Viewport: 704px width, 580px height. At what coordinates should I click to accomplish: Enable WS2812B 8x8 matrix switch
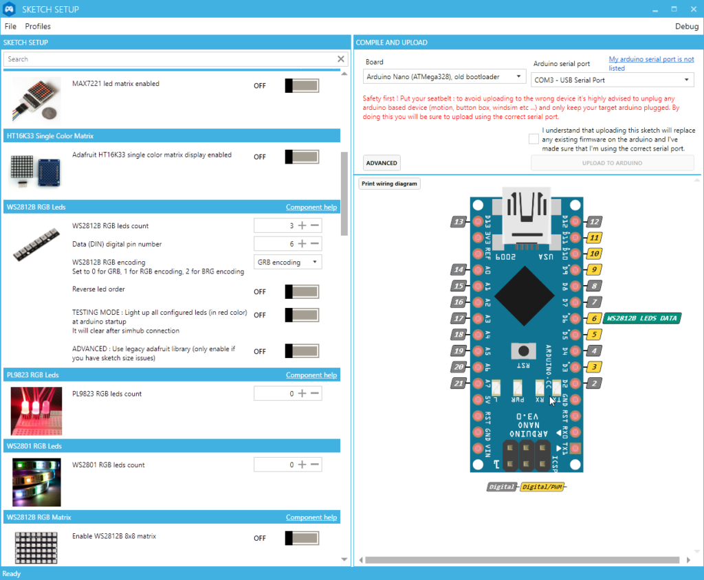(302, 538)
